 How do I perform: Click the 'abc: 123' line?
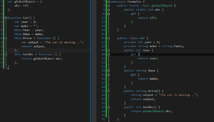pyautogui.click(x=21, y=5)
